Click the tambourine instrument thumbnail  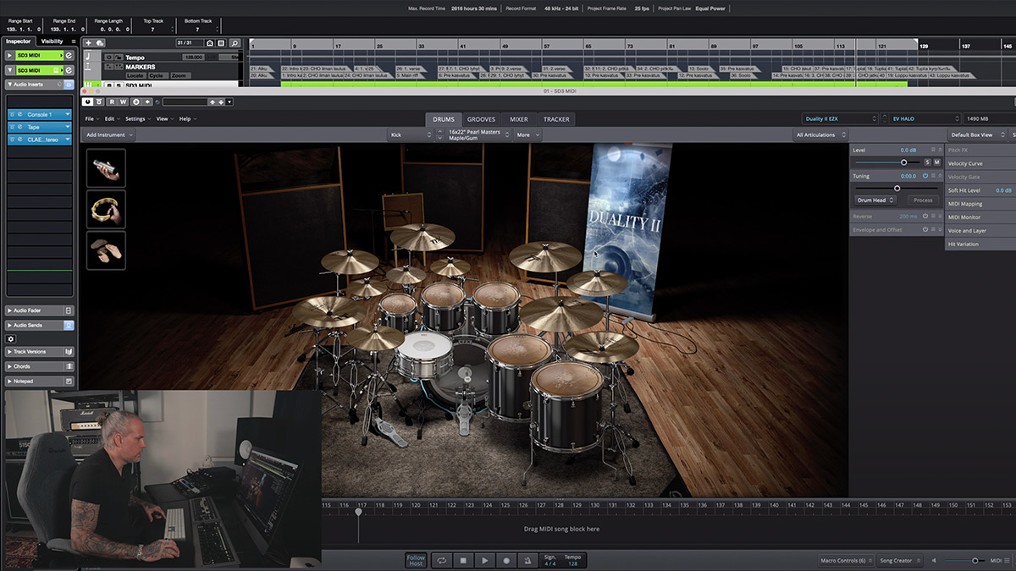(106, 209)
